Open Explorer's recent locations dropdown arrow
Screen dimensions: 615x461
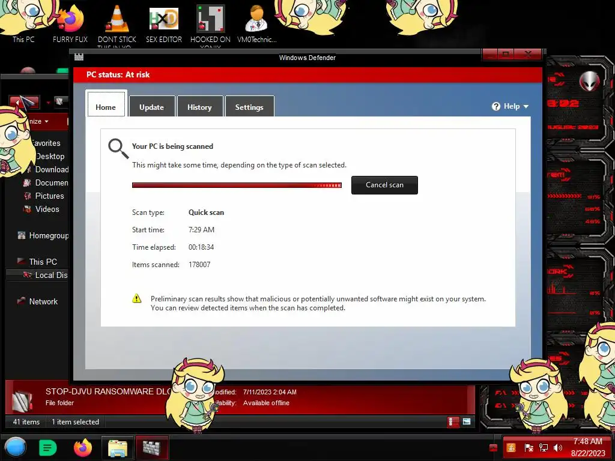coord(48,103)
